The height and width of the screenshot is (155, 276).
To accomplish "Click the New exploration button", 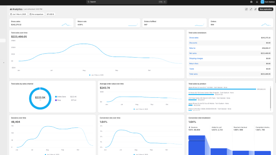I will click(266, 9).
